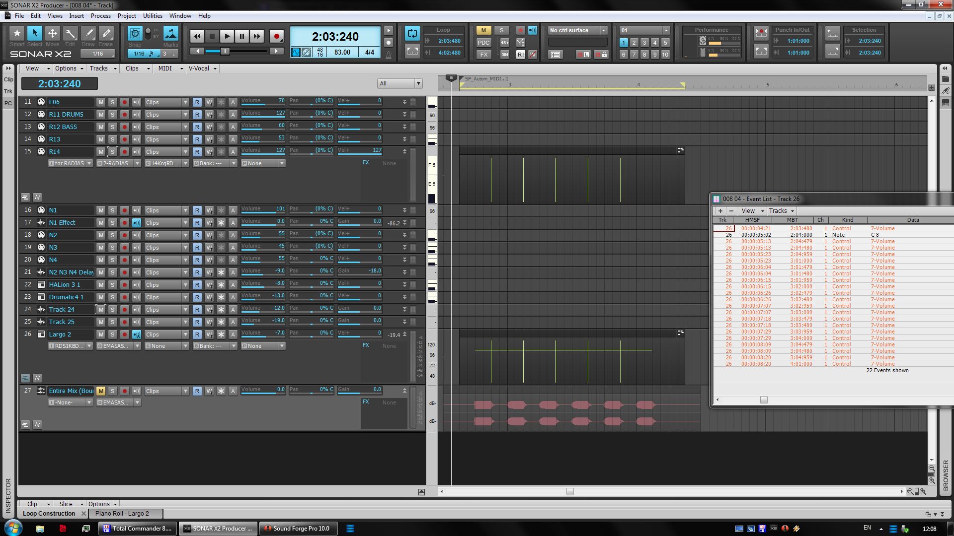Open the Marks landmarks button
954x536 pixels.
click(171, 34)
